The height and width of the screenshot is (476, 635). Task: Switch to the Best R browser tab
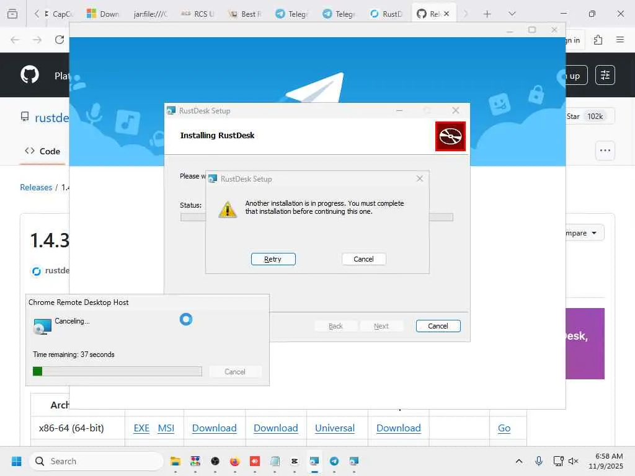[244, 14]
